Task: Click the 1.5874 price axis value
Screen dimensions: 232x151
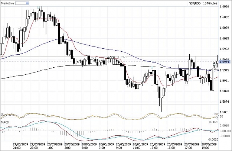Action: tap(224, 102)
